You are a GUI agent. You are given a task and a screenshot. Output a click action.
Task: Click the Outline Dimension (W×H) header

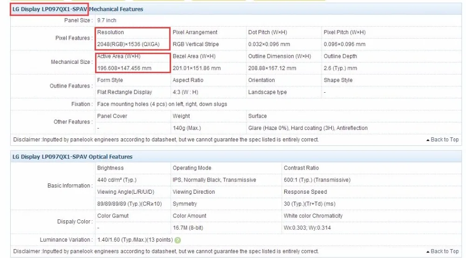pos(280,56)
